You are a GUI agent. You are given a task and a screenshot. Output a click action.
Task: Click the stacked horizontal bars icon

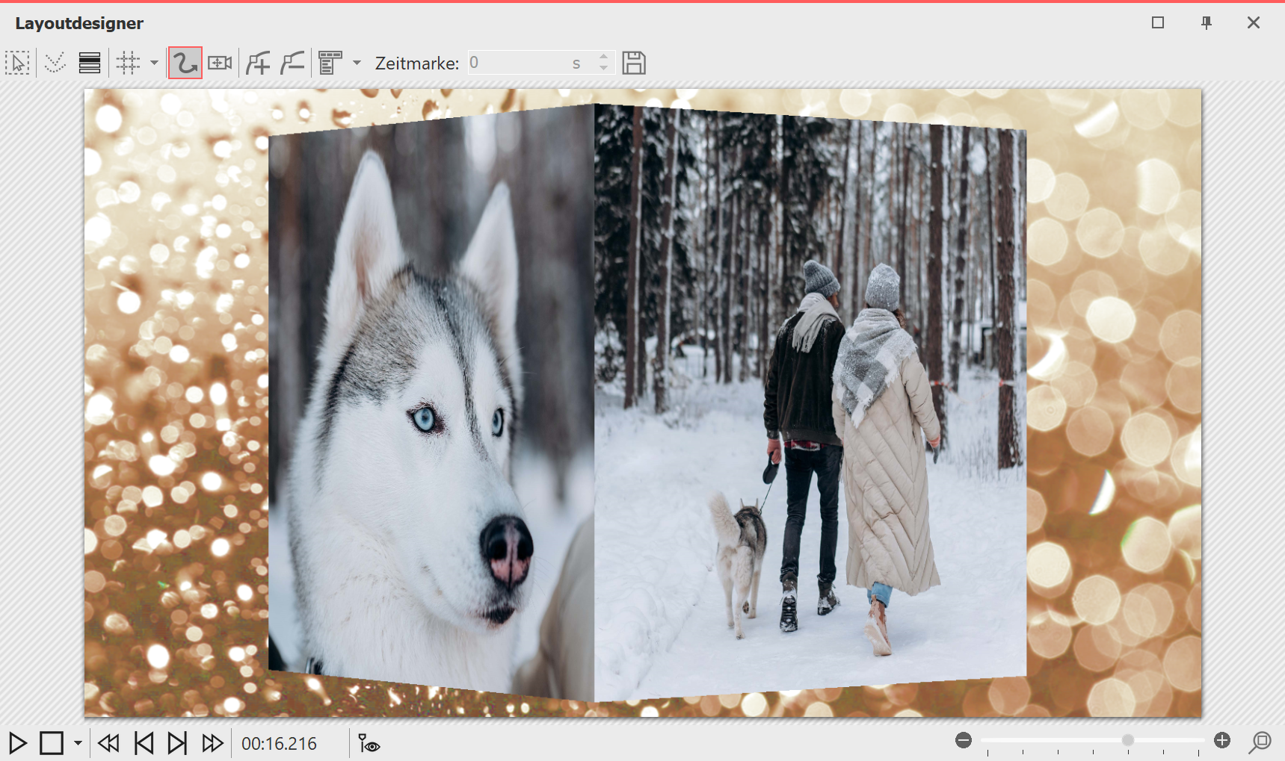[90, 63]
